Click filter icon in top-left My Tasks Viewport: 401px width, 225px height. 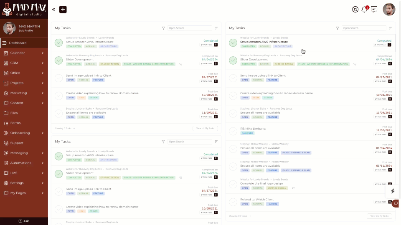click(163, 28)
